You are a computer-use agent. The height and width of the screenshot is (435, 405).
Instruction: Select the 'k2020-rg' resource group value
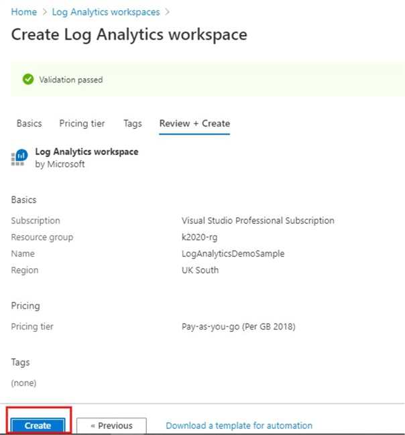point(200,237)
